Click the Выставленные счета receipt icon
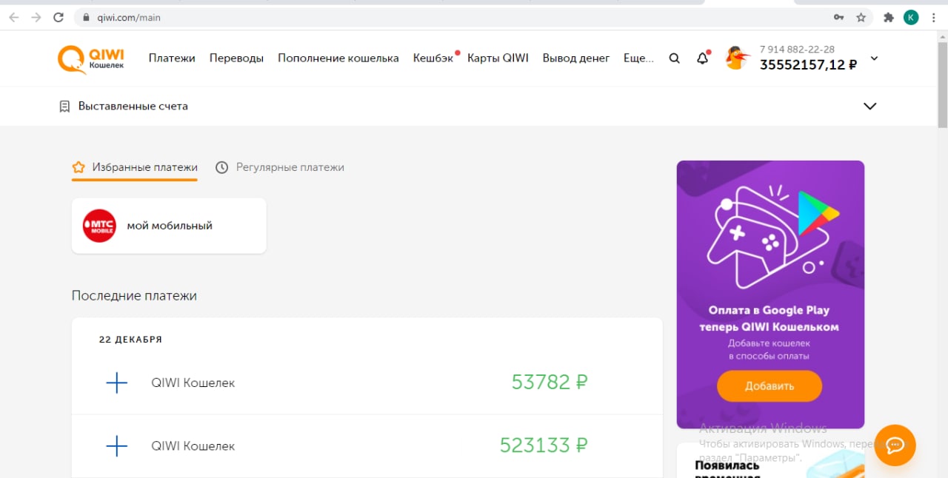 point(64,107)
